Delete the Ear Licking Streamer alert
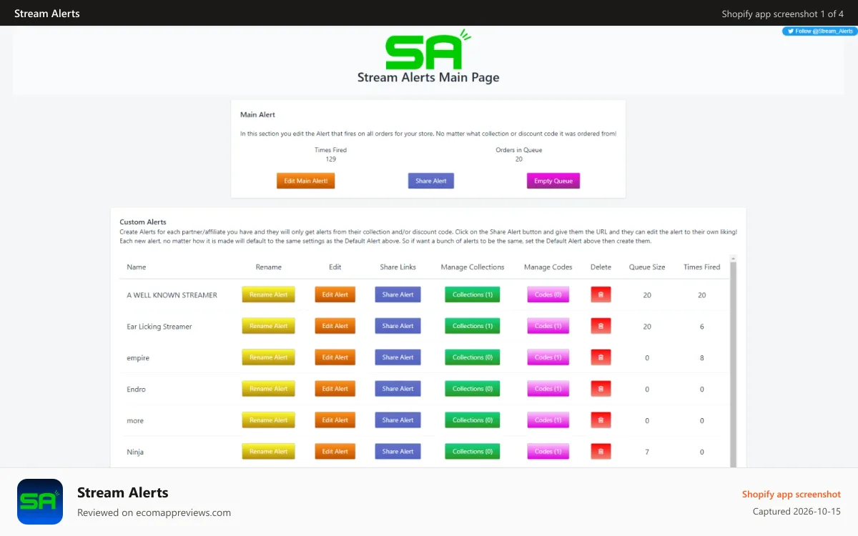 tap(601, 326)
